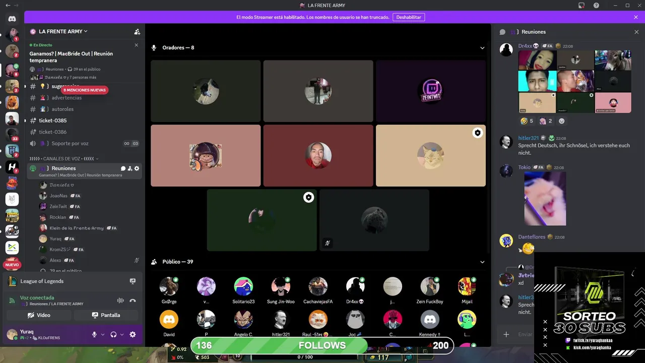Select the ZEINTWIT speaker tile
645x363 pixels.
point(431,91)
